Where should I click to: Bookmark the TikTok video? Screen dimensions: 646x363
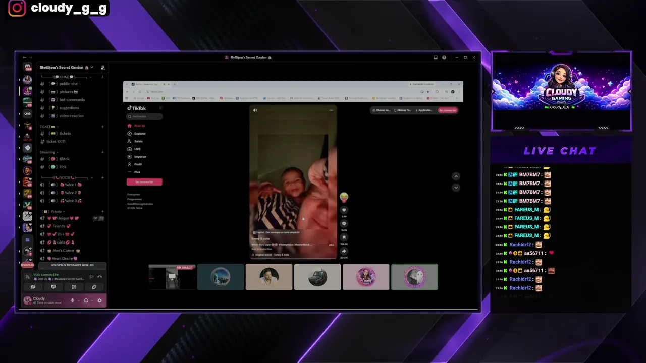coord(344,237)
